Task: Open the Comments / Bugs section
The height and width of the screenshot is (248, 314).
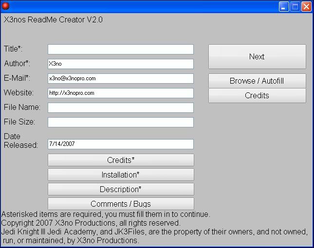Action: click(x=121, y=204)
